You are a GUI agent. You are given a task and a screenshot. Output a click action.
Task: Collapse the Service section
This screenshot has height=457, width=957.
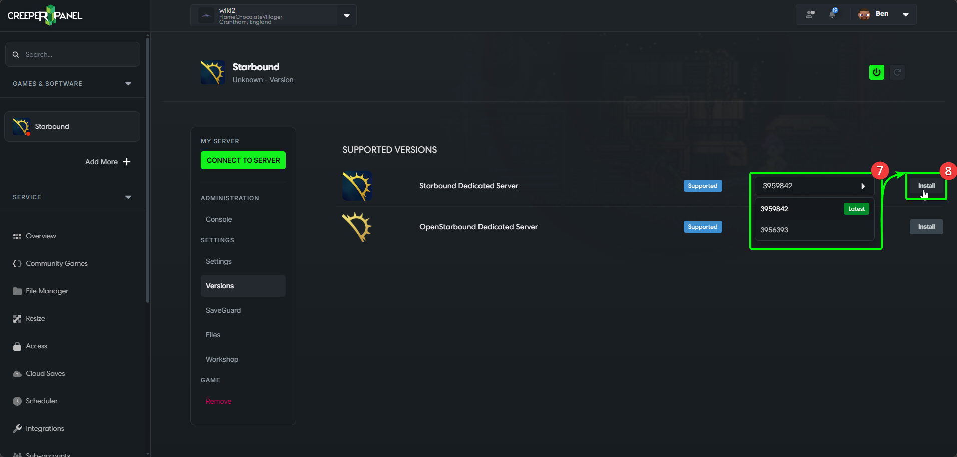click(x=128, y=197)
